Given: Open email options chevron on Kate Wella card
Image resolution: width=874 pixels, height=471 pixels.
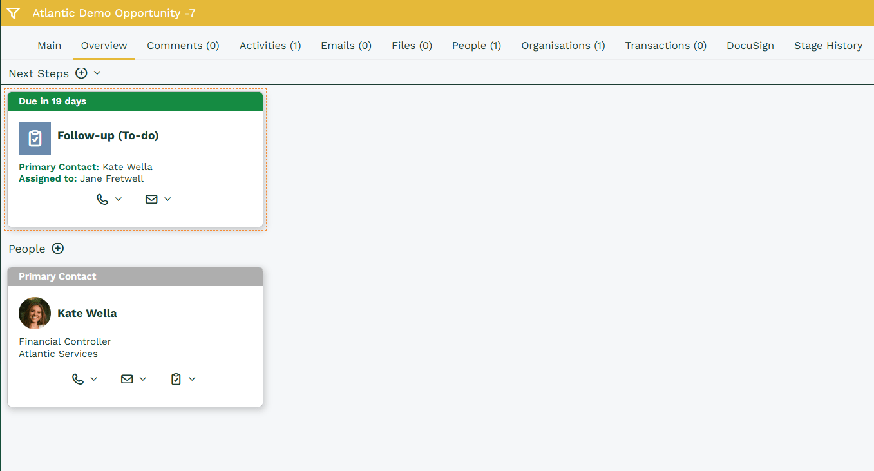Looking at the screenshot, I should point(143,379).
